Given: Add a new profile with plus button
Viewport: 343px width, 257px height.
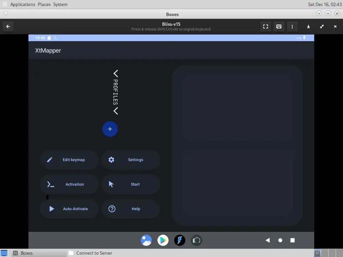Looking at the screenshot, I should point(110,129).
